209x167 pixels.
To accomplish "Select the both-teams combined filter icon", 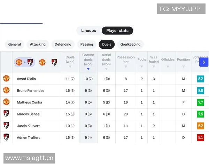I will click(24, 62).
